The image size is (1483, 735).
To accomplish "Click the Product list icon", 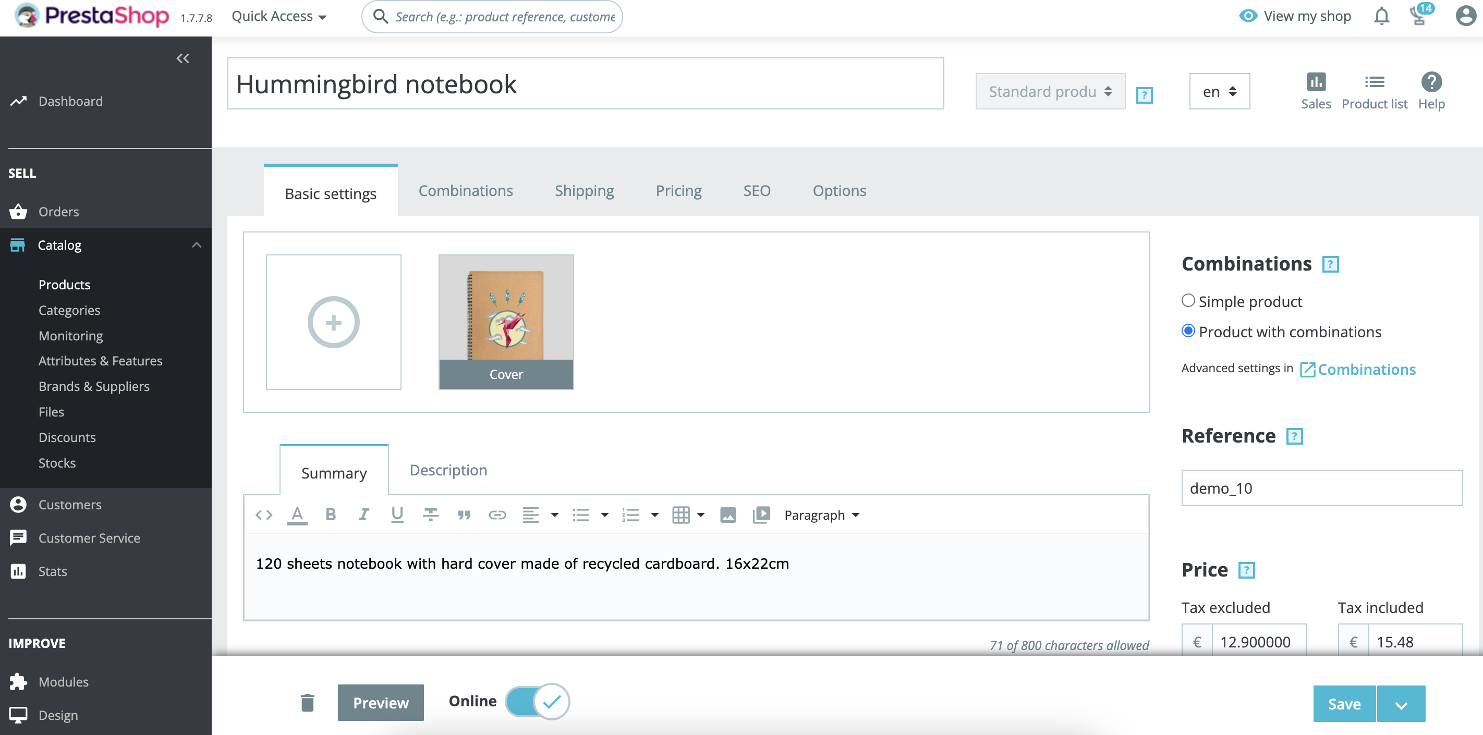I will tap(1375, 89).
